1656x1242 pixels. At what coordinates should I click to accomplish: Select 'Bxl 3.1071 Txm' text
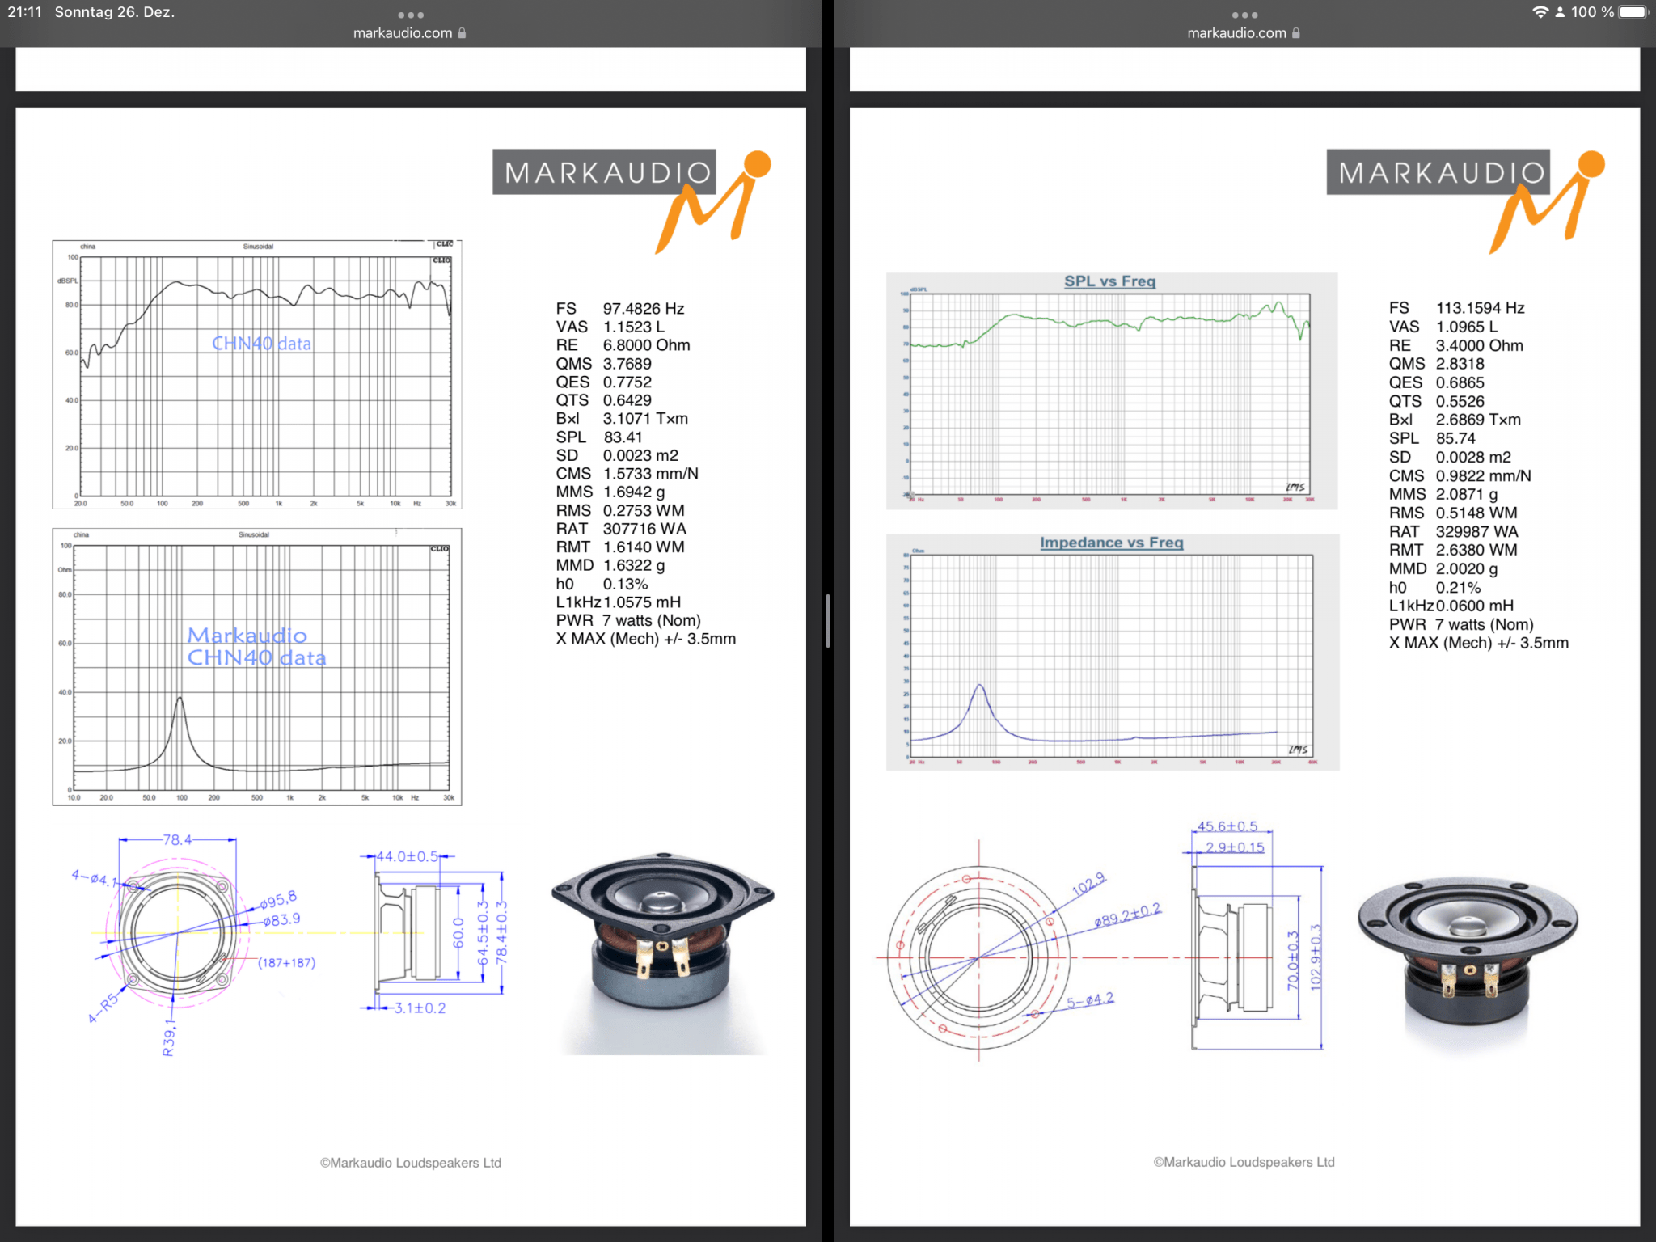622,419
